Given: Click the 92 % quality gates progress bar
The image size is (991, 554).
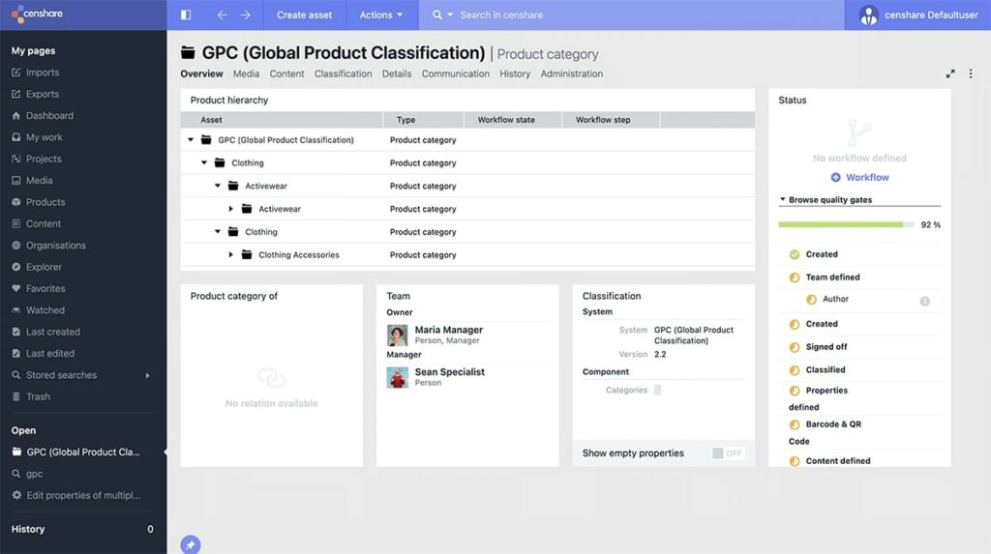Looking at the screenshot, I should (x=846, y=225).
